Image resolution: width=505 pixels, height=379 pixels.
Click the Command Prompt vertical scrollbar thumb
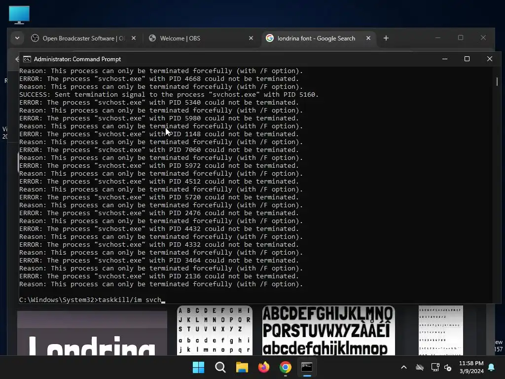click(497, 81)
